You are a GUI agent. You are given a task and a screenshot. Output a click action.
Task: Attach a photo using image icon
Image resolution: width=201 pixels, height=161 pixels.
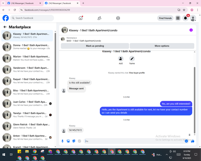point(68,141)
